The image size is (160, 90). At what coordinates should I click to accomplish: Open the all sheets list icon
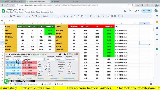click(10, 84)
